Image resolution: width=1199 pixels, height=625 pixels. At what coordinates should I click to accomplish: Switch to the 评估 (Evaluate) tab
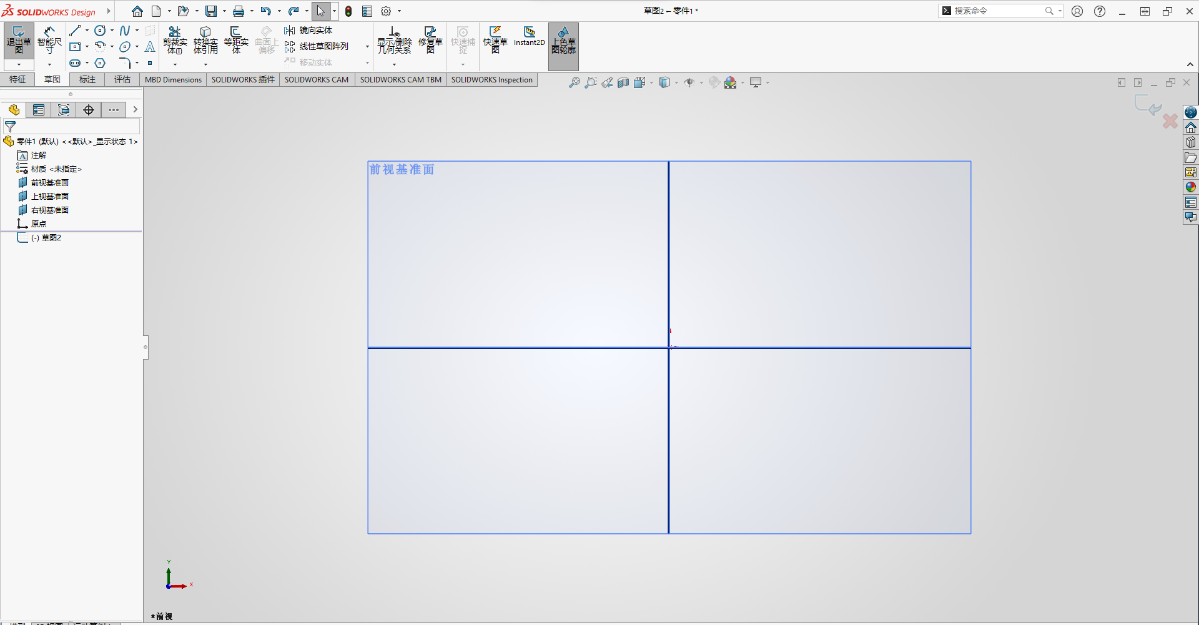point(122,80)
